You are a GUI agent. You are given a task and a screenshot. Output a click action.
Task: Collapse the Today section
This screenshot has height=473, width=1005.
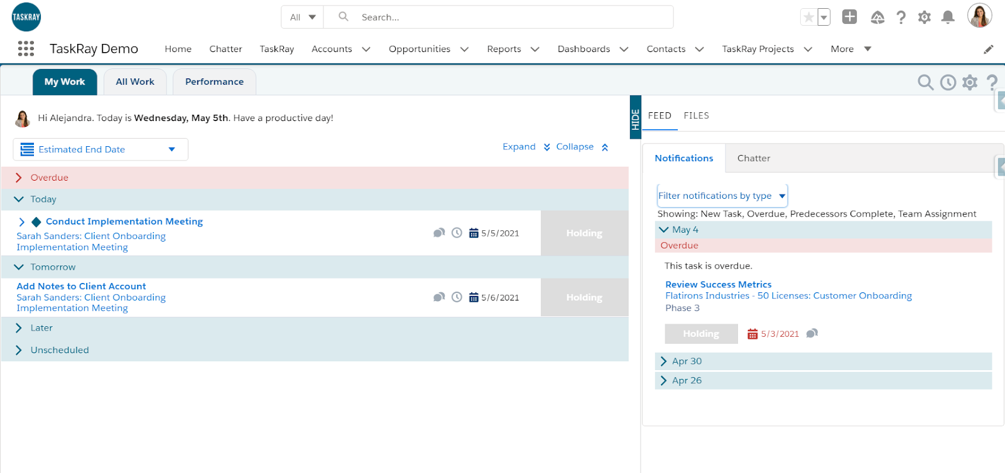(x=19, y=199)
